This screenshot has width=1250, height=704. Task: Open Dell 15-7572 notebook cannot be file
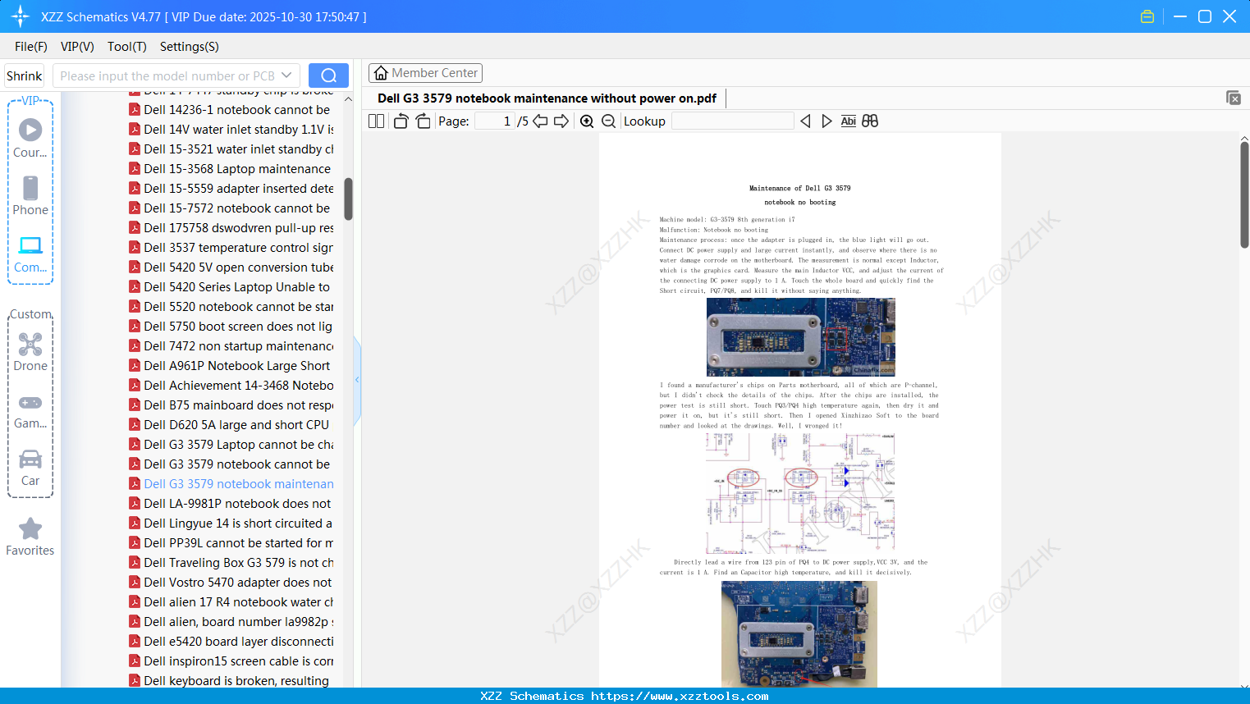click(237, 208)
